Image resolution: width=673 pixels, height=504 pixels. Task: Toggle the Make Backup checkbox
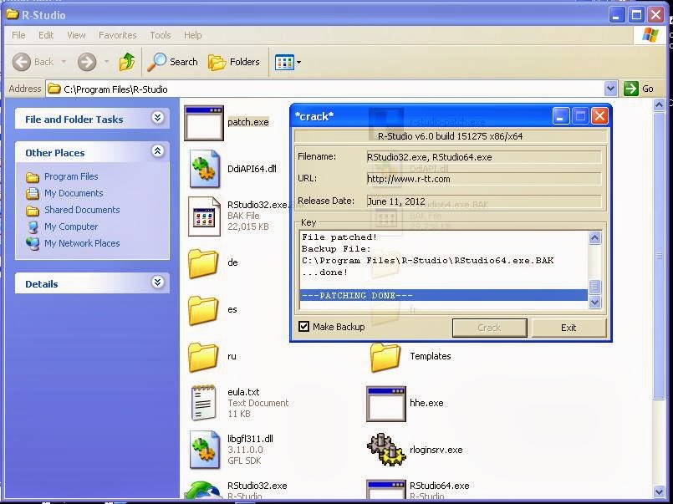pyautogui.click(x=303, y=327)
